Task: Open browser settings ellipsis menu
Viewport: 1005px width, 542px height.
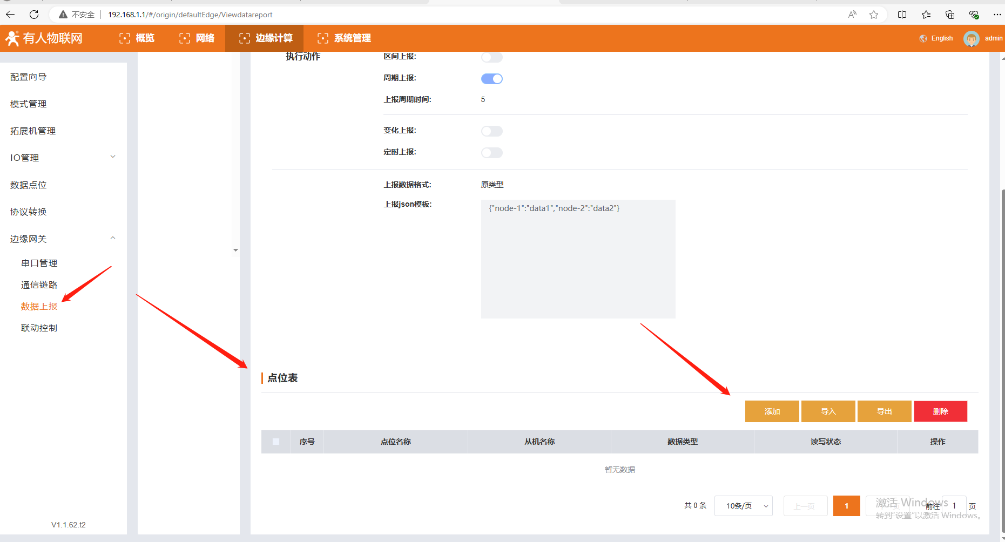Action: (997, 15)
